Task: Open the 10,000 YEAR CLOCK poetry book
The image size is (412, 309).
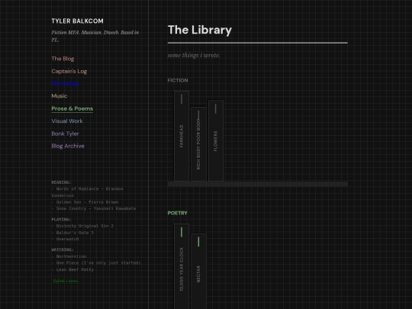Action: (182, 266)
